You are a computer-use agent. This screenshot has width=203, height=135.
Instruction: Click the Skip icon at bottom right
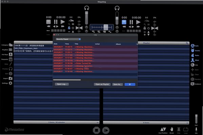[179, 129]
